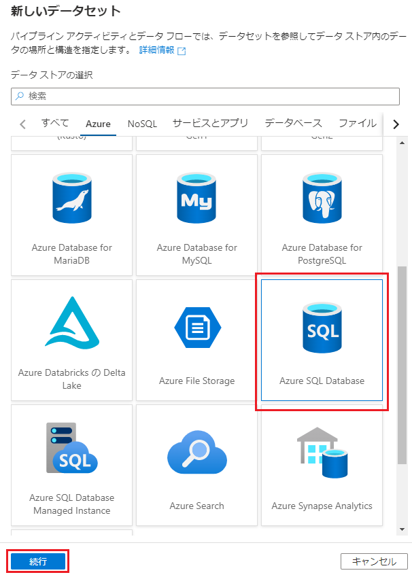
Task: Select the Azure Synapse Analytics icon
Action: [322, 452]
